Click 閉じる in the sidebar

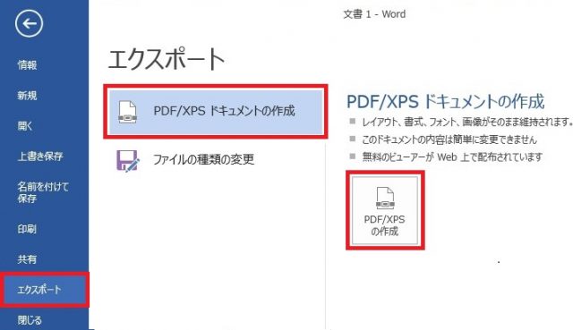tap(30, 320)
